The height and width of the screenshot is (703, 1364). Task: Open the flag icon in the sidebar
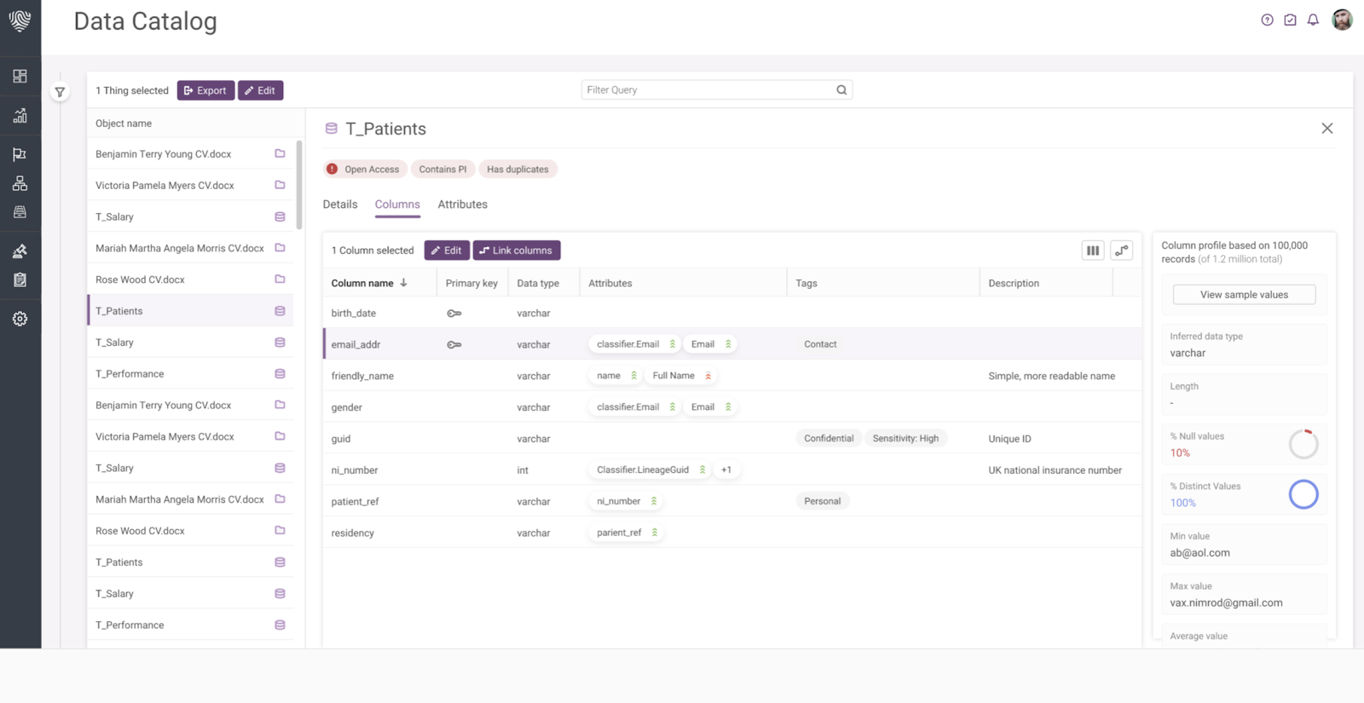tap(20, 154)
